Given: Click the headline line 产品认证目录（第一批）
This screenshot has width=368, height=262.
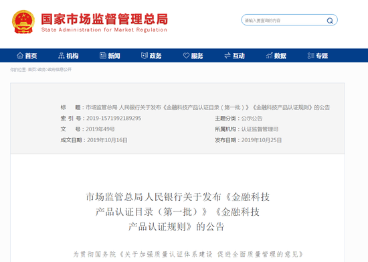Looking at the screenshot, I should (x=178, y=212).
